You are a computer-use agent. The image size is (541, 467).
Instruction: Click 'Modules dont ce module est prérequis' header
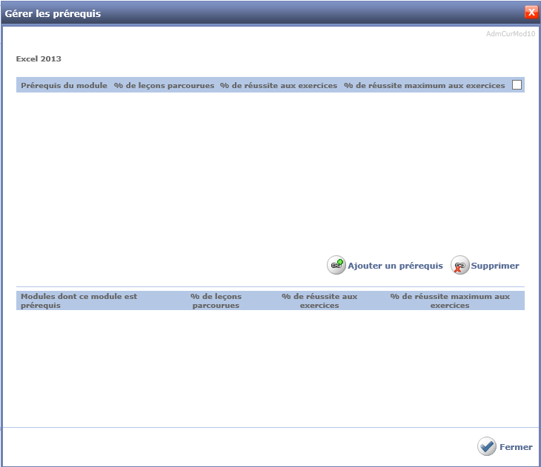pyautogui.click(x=79, y=300)
